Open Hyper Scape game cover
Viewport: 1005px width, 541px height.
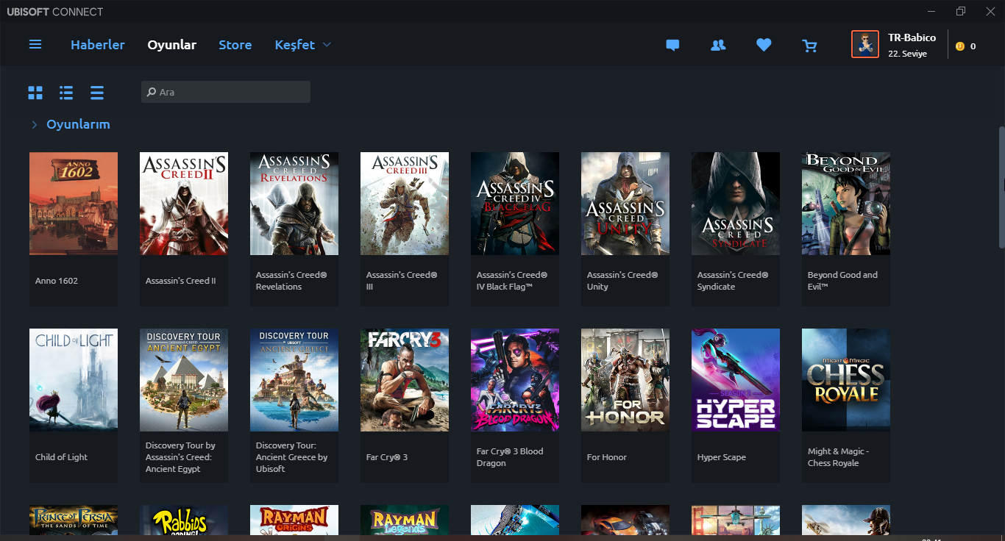tap(736, 380)
